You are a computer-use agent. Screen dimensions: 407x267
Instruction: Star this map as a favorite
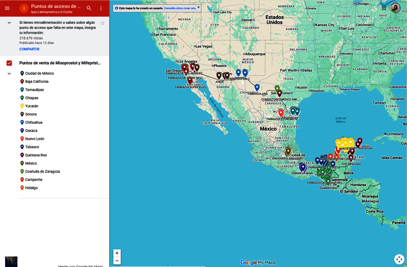point(103,23)
